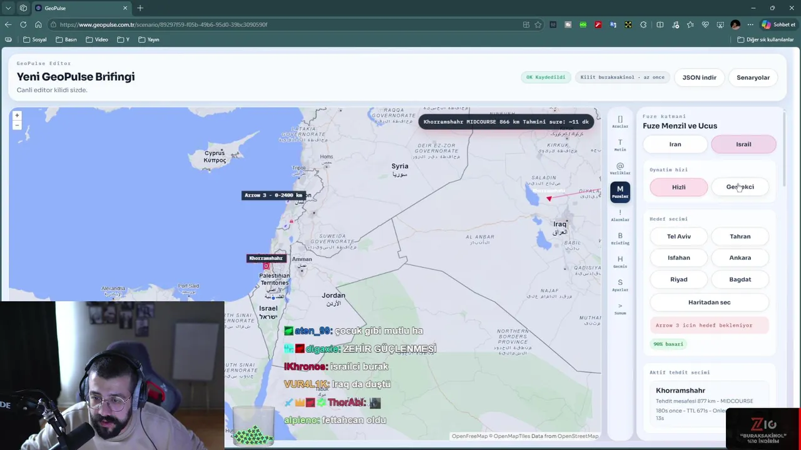
Task: Open the Gecmis history panel icon
Action: 620,262
